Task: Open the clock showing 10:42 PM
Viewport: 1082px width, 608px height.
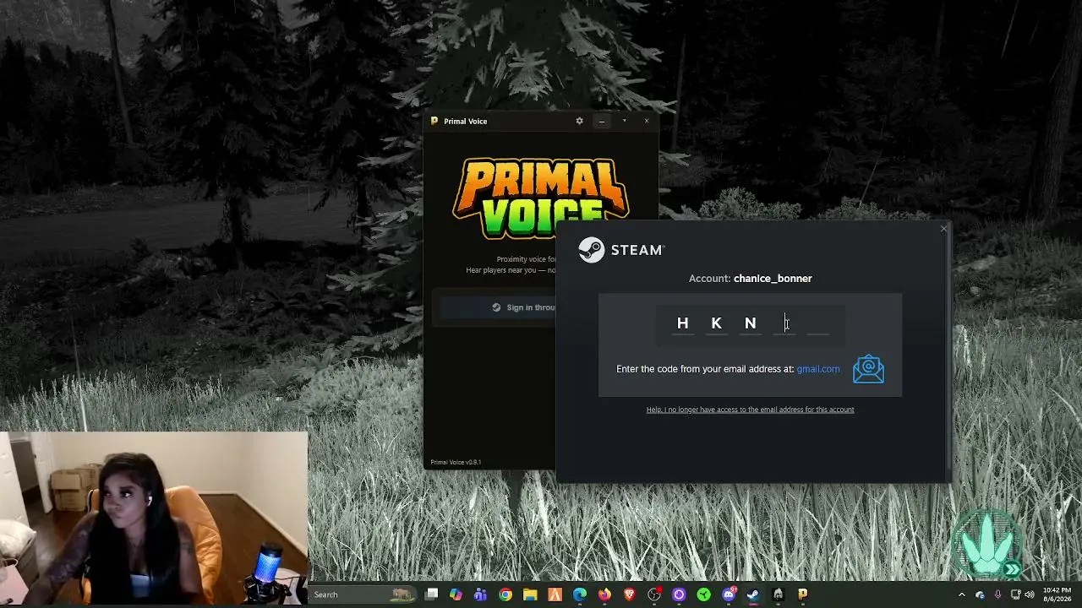Action: (x=1057, y=594)
